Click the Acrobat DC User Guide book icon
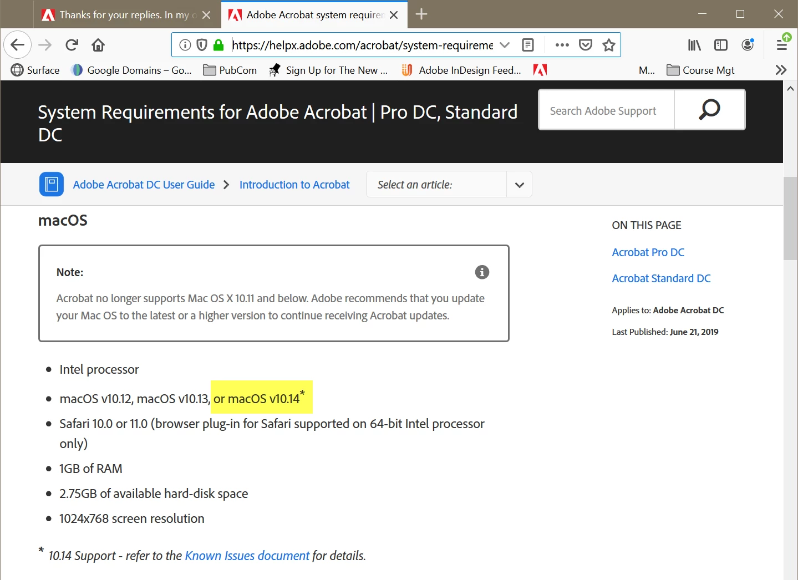This screenshot has width=798, height=580. pos(52,184)
